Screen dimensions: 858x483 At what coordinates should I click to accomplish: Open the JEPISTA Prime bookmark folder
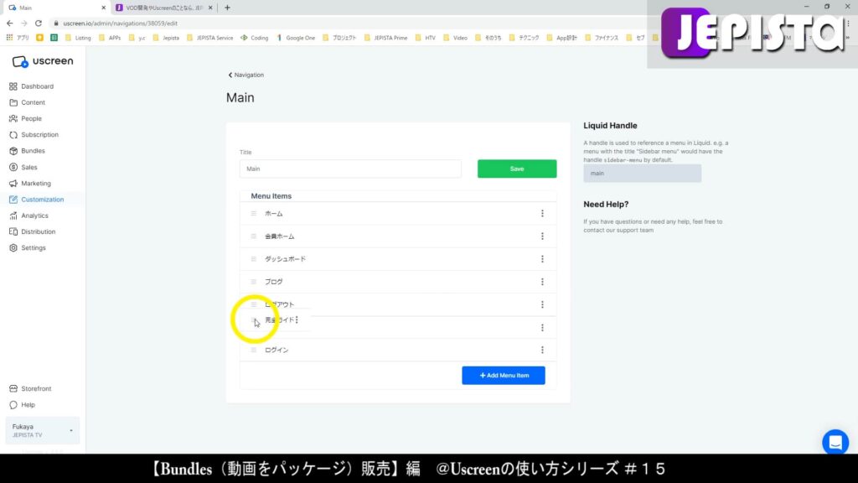click(385, 38)
